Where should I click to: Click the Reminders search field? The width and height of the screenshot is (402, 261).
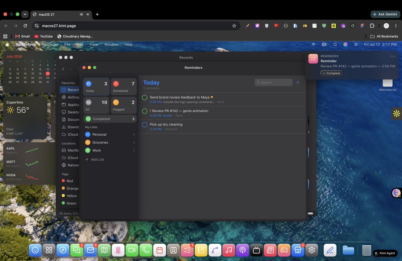[273, 82]
